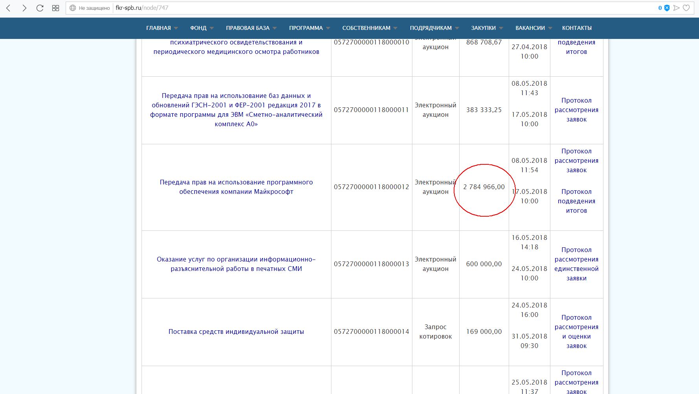This screenshot has height=394, width=699.
Task: Open the ВАКАНСИИ menu
Action: tap(530, 28)
